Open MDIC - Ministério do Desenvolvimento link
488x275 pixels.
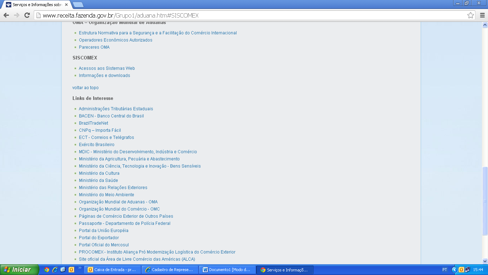(x=138, y=151)
